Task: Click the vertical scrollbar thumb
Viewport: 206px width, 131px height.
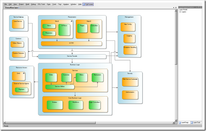Action: (176, 38)
